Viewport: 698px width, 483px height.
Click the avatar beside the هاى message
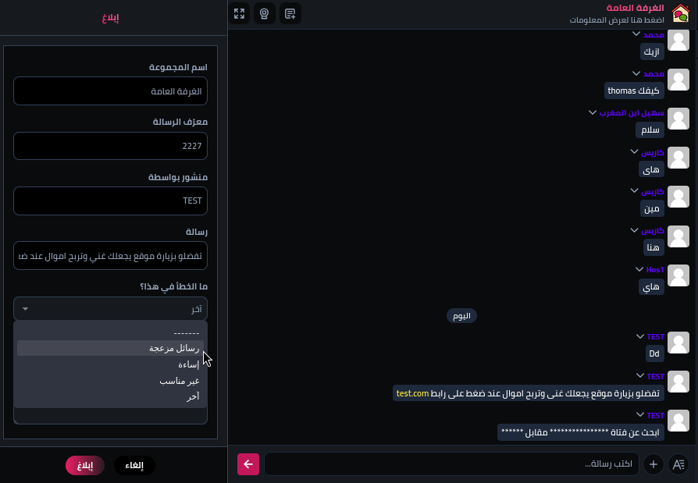pos(678,158)
